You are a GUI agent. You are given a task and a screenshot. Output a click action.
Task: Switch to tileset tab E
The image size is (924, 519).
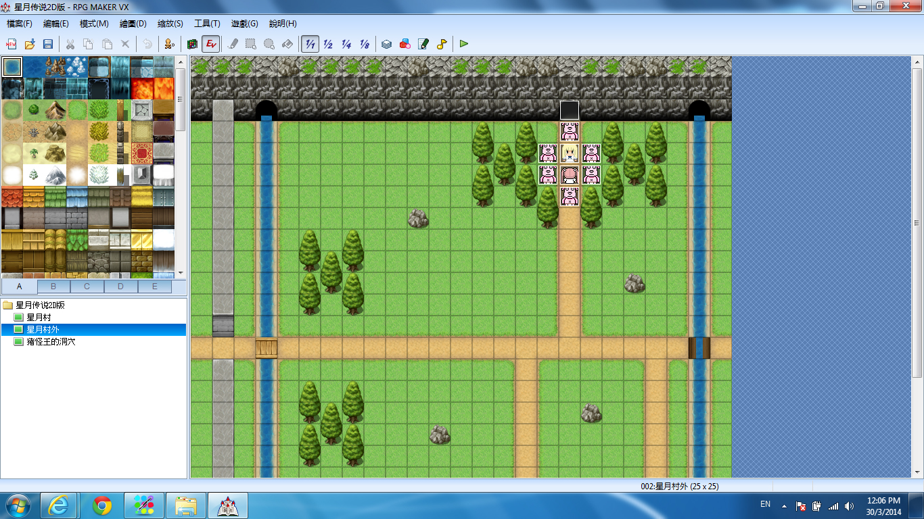pos(155,287)
